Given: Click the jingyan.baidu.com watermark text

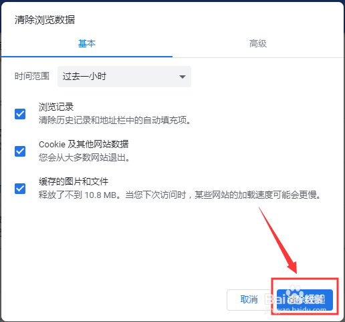Looking at the screenshot, I should click(296, 310).
